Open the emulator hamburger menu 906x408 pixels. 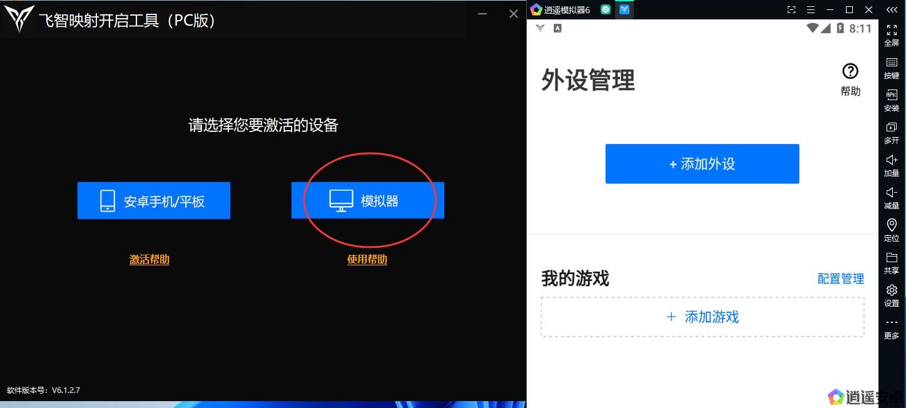[811, 10]
